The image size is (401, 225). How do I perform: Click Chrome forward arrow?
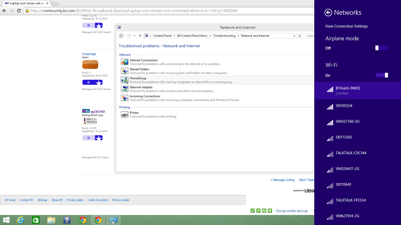click(12, 11)
